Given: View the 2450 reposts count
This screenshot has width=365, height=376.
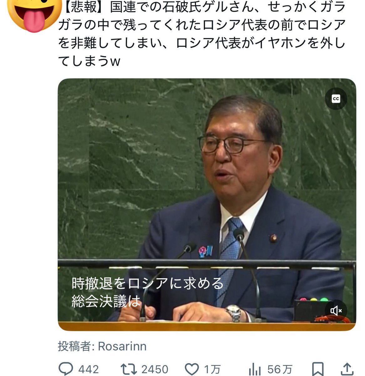Looking at the screenshot, I should point(155,369).
